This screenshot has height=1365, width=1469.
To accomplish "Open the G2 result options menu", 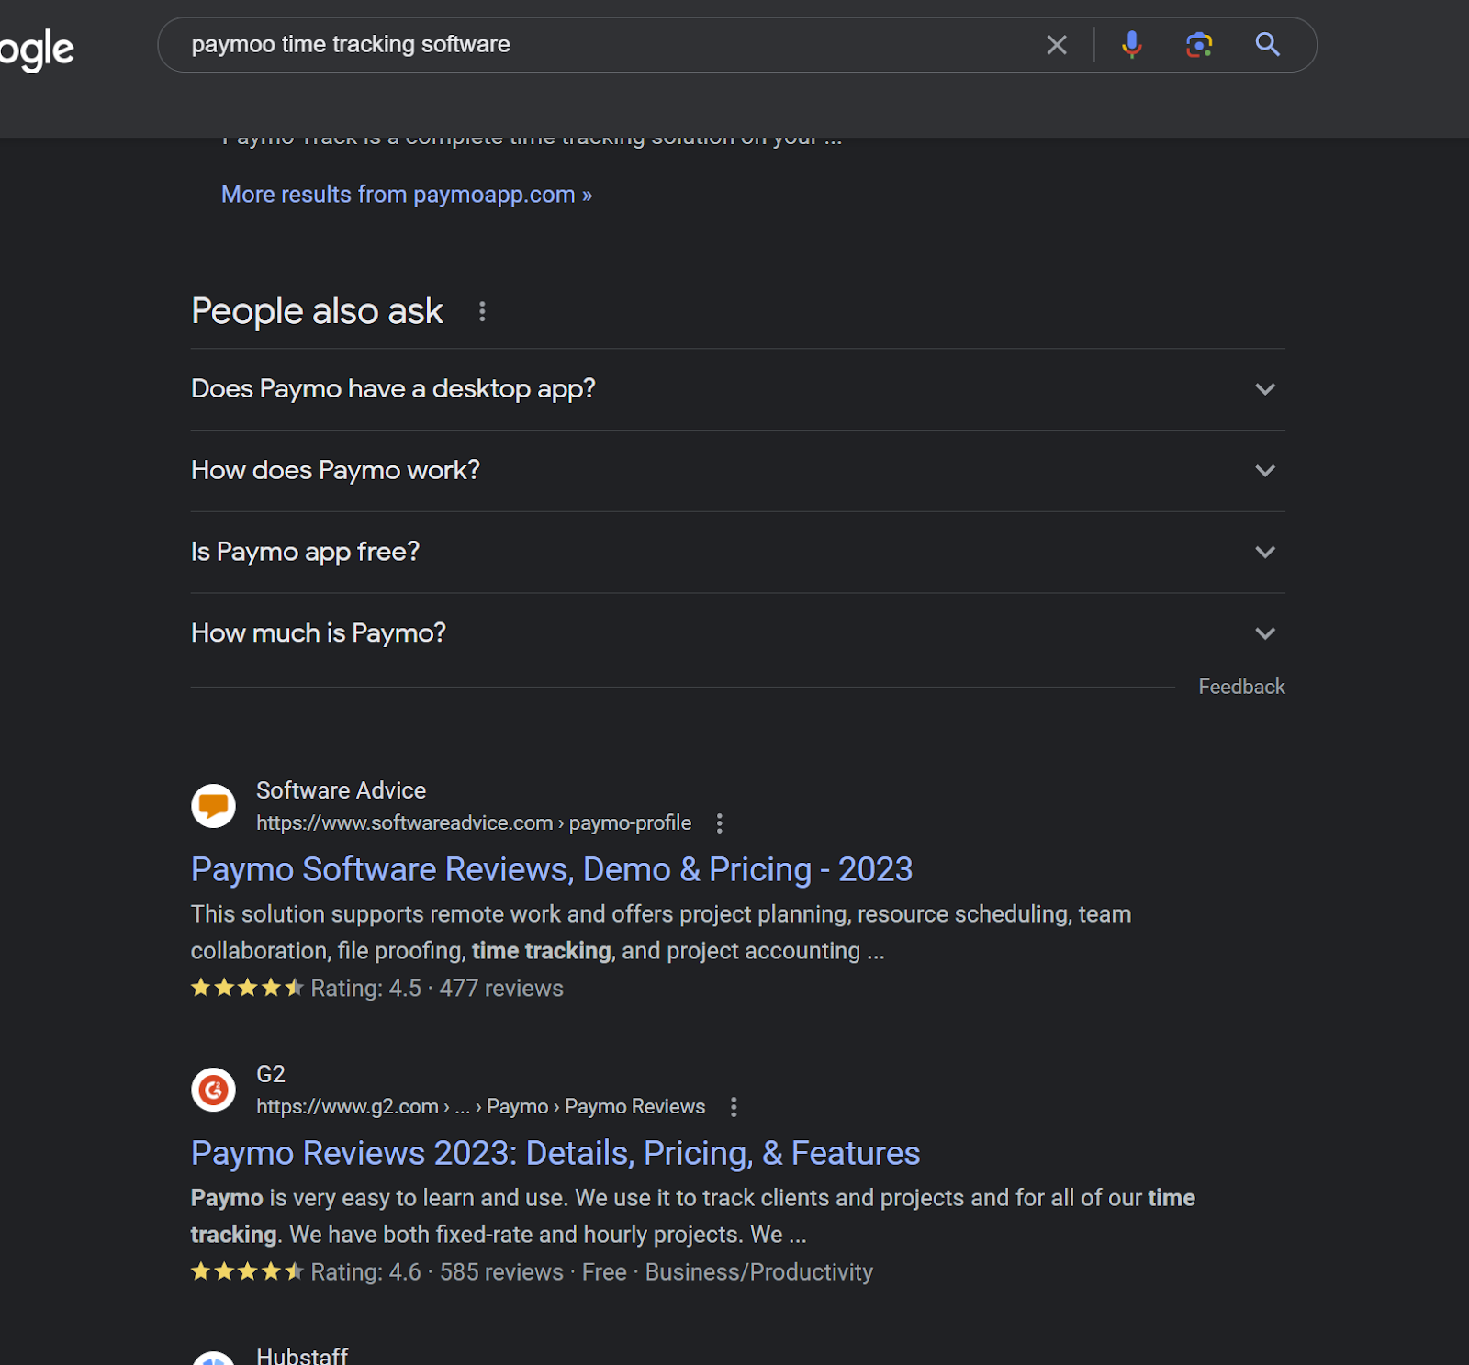I will click(x=734, y=1107).
